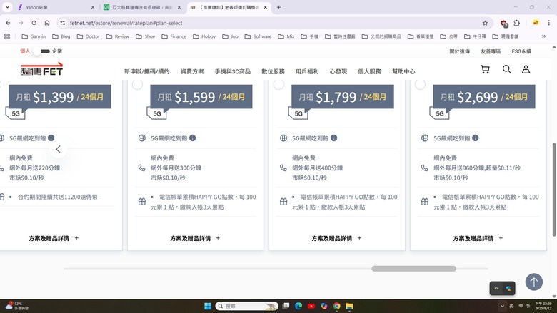The width and height of the screenshot is (557, 313).
Task: Open the Hobby bookmark folder
Action: point(204,36)
